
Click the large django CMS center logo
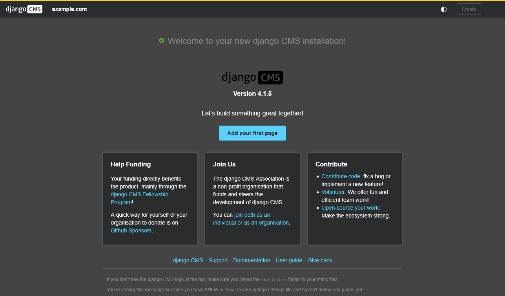pos(252,77)
